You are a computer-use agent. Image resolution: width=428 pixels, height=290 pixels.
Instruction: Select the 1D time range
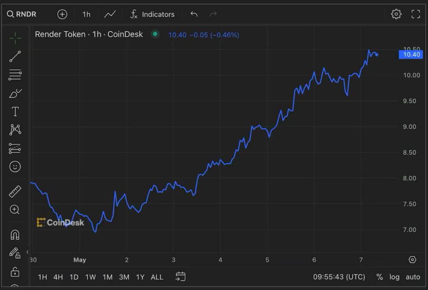pos(74,277)
